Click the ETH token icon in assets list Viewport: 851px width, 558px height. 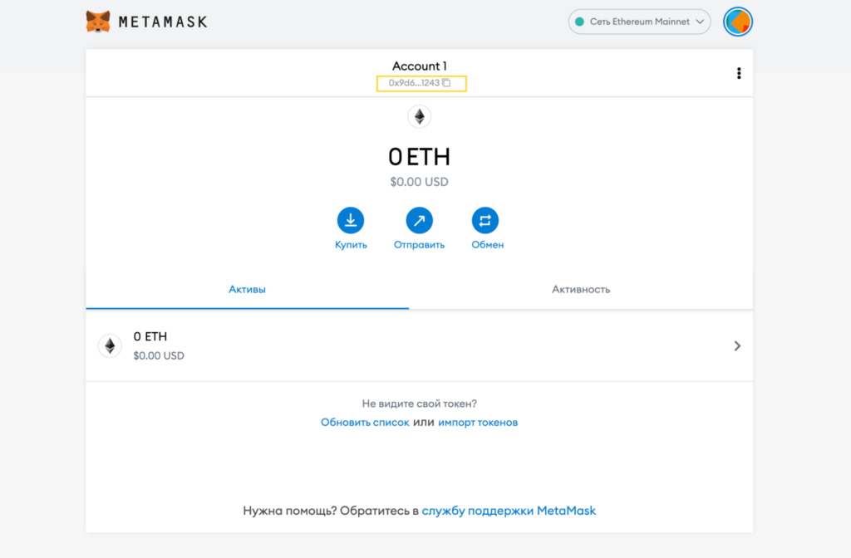(110, 345)
